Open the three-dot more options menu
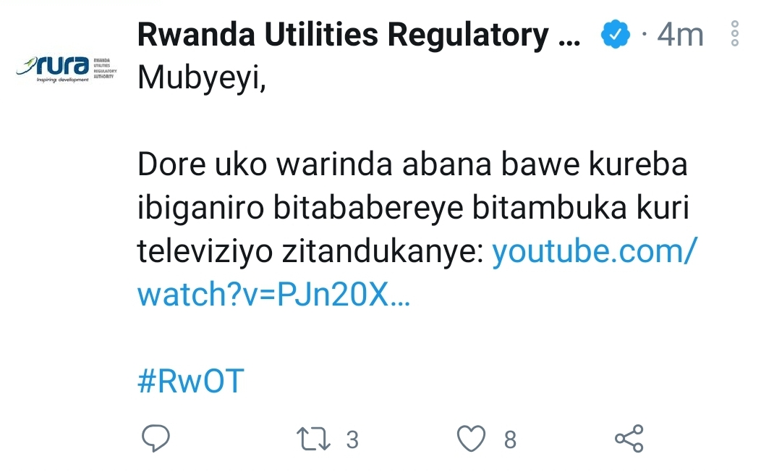The width and height of the screenshot is (761, 475). [x=735, y=33]
